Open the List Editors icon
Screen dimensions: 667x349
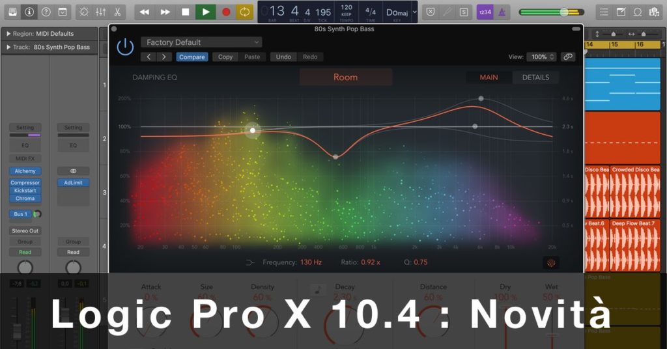pos(604,12)
